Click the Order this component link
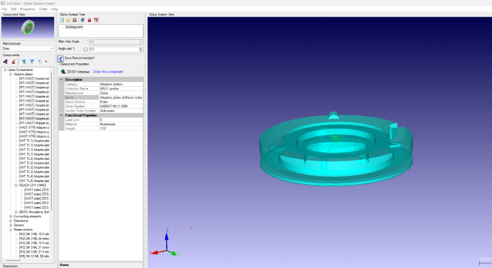 (x=108, y=72)
